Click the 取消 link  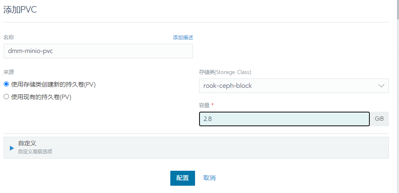click(209, 178)
